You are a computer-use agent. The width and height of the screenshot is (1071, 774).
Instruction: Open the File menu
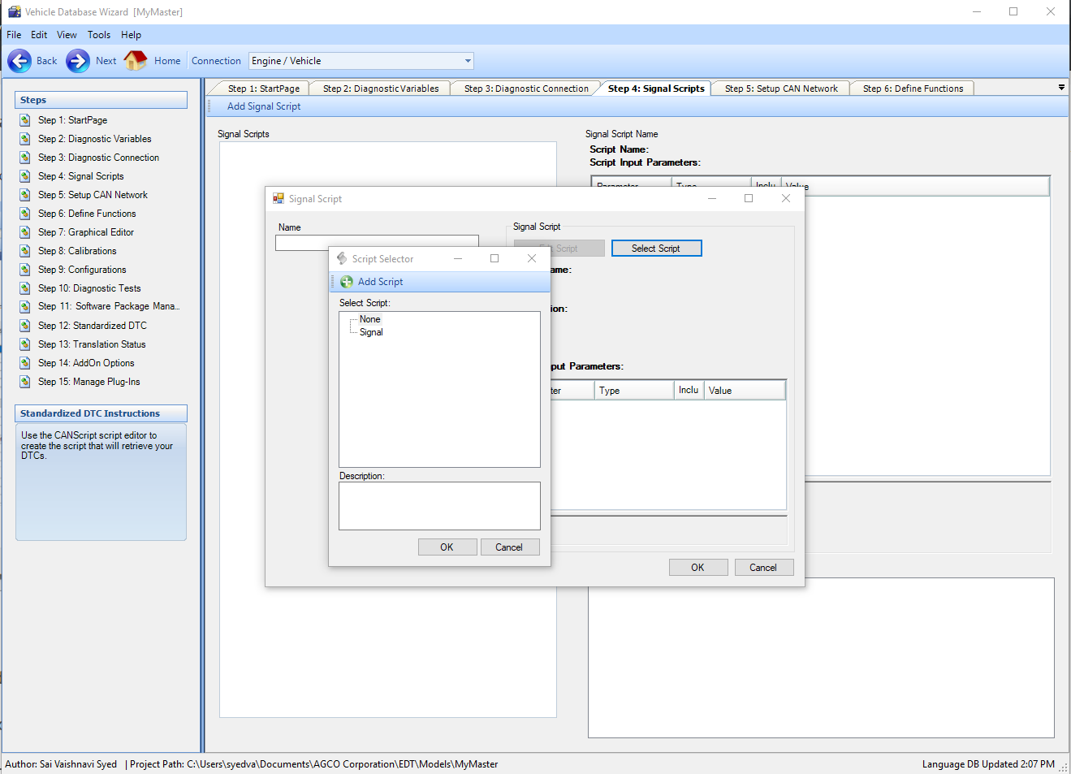coord(14,35)
